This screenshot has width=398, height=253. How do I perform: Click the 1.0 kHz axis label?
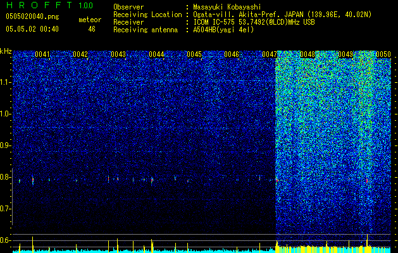[x=6, y=114]
